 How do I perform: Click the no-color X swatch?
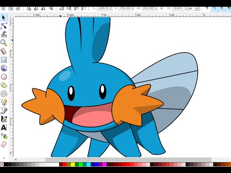click(2, 164)
